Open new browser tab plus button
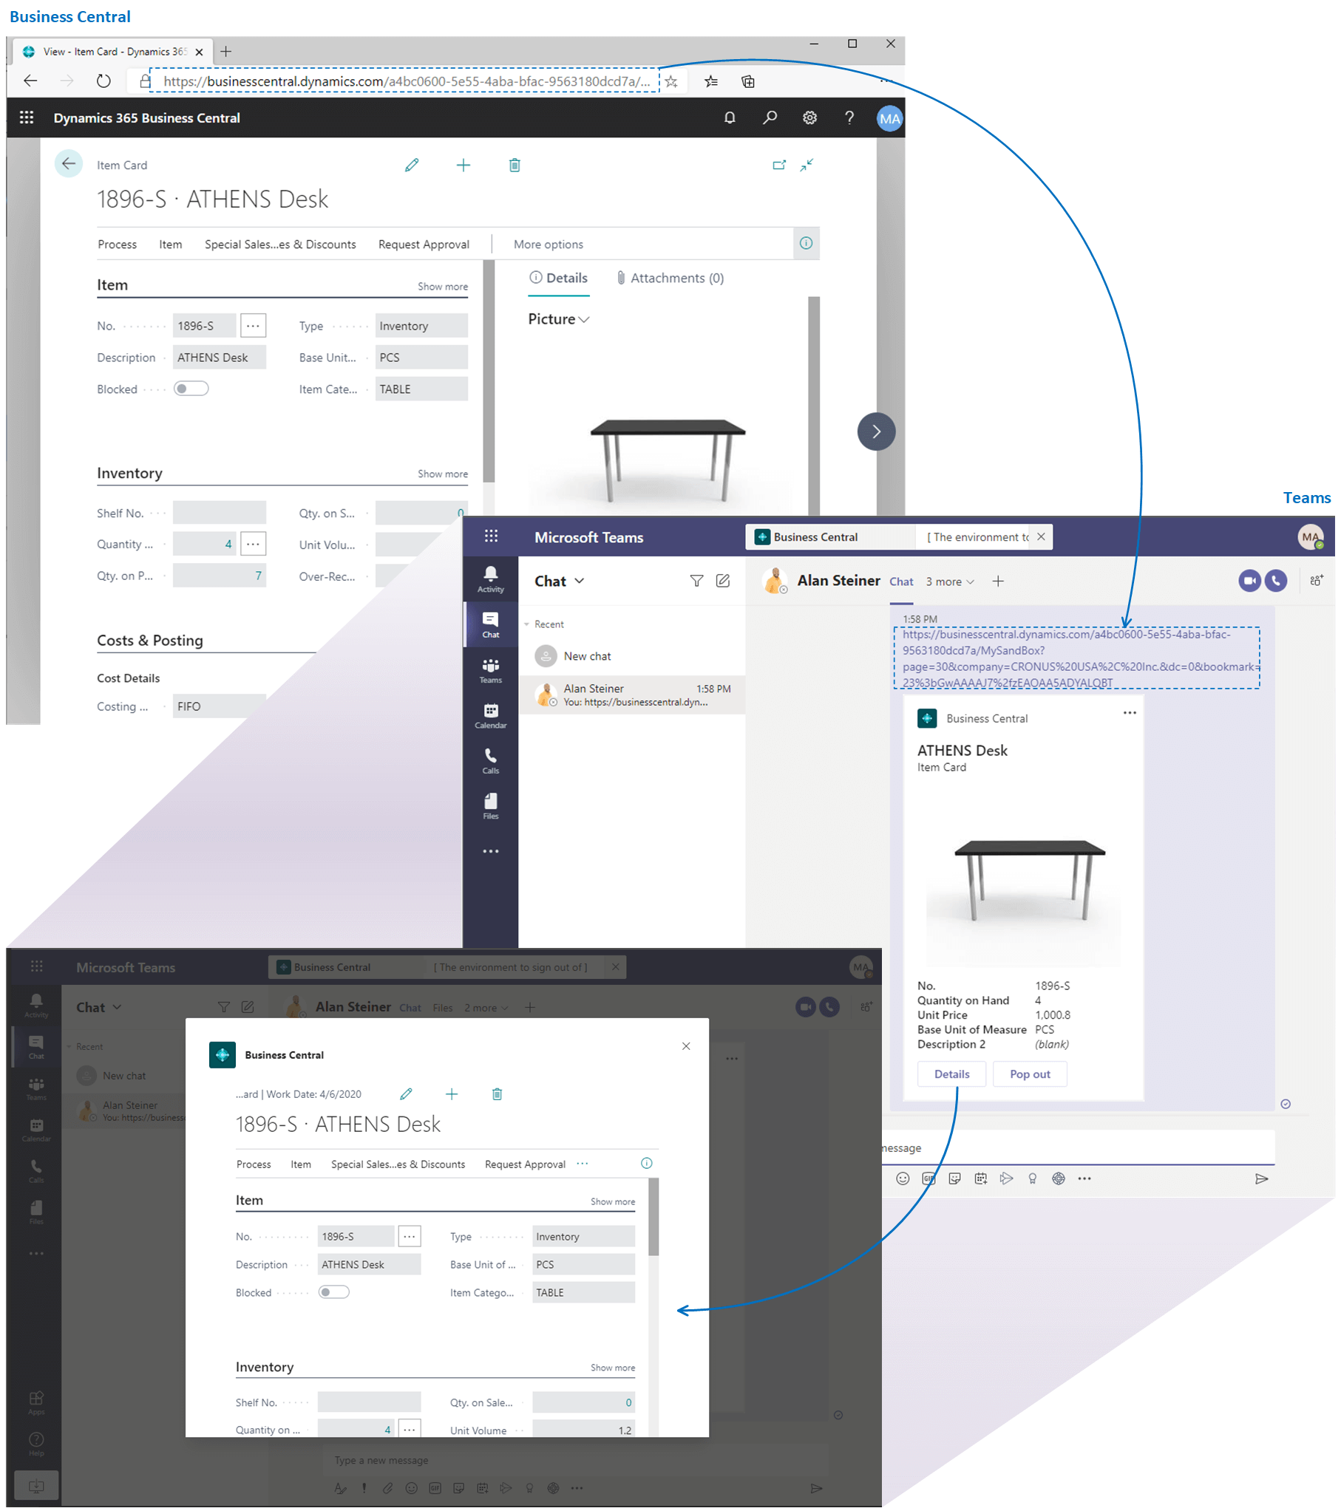Viewport: 1341px width, 1508px height. point(226,51)
